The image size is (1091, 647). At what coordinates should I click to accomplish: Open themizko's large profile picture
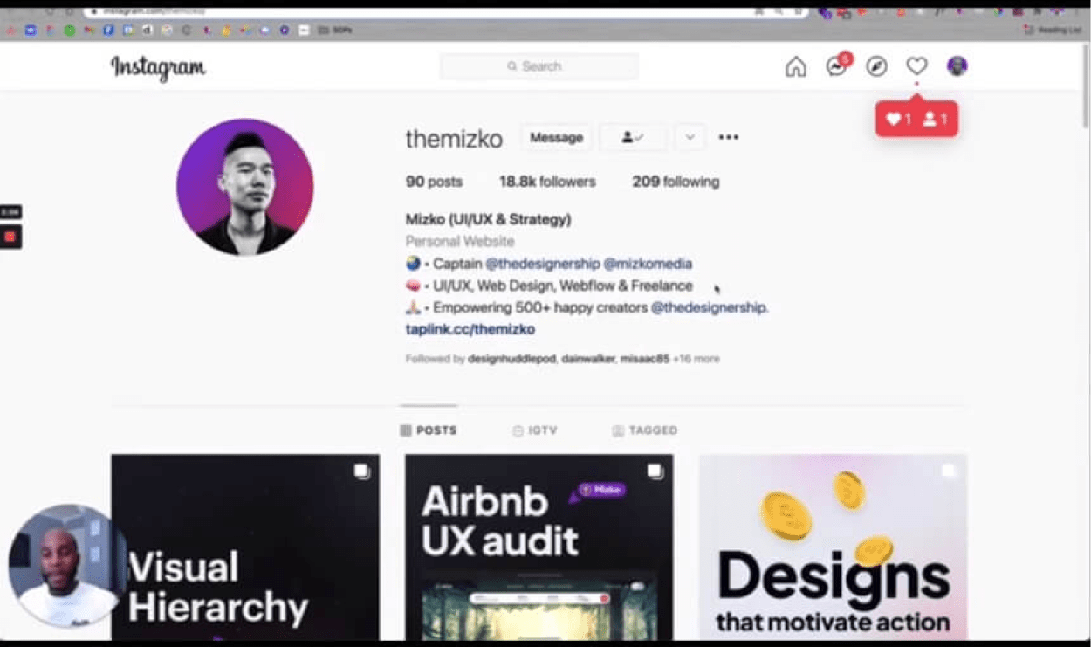[245, 187]
